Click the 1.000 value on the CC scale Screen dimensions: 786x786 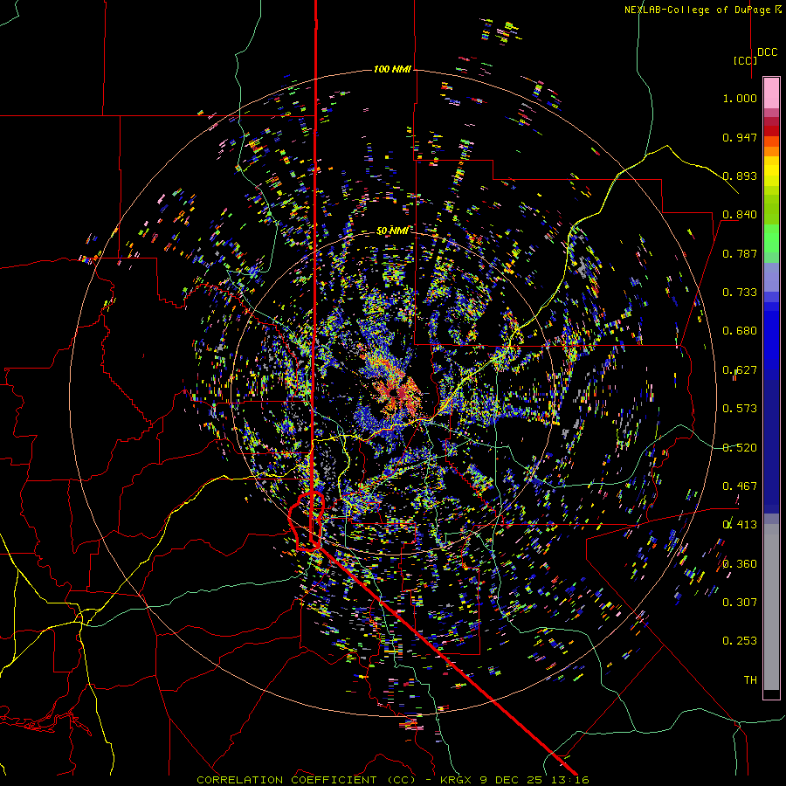(740, 98)
